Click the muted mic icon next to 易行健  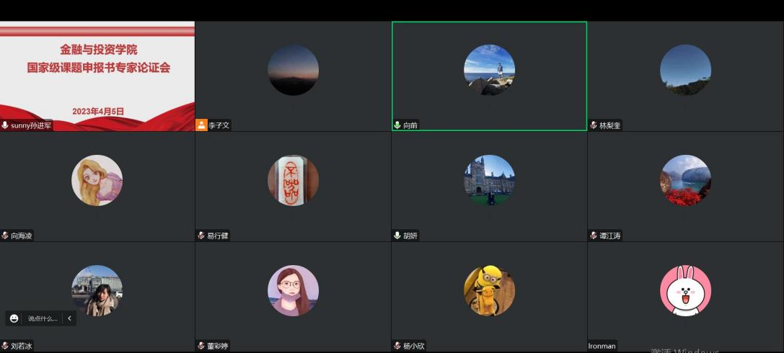(x=201, y=236)
